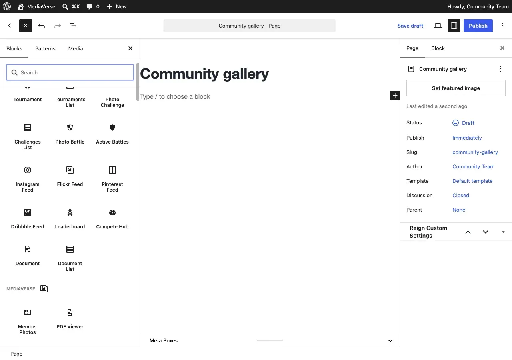Open the editor Options menu
Image resolution: width=512 pixels, height=360 pixels.
click(x=502, y=26)
